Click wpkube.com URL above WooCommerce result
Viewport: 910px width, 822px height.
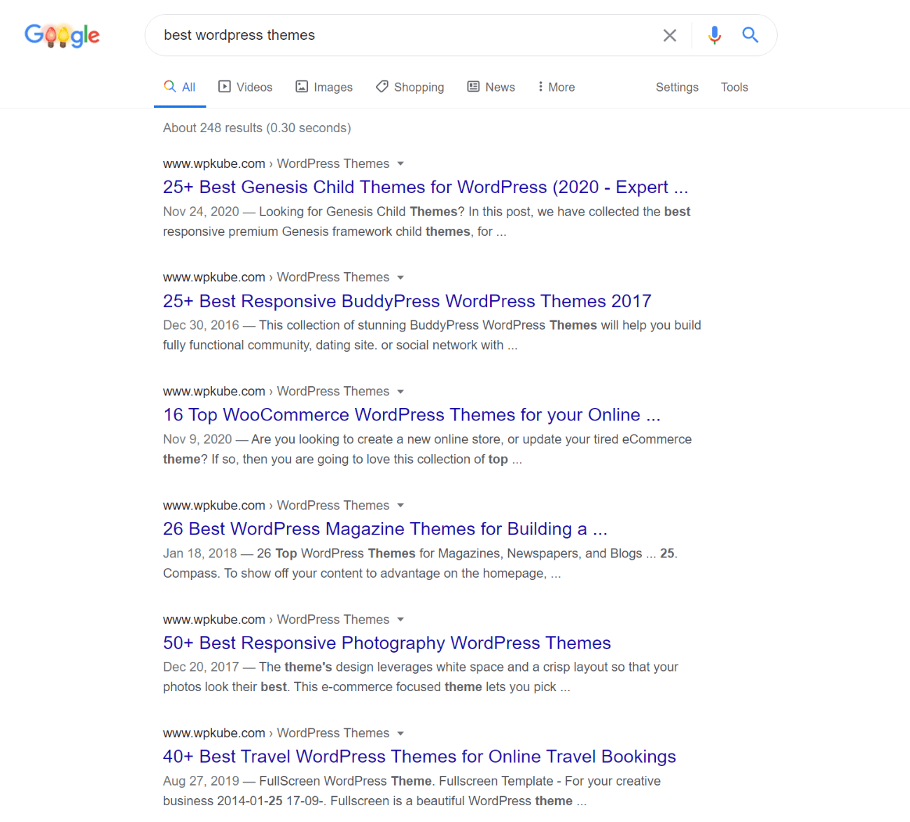click(276, 391)
